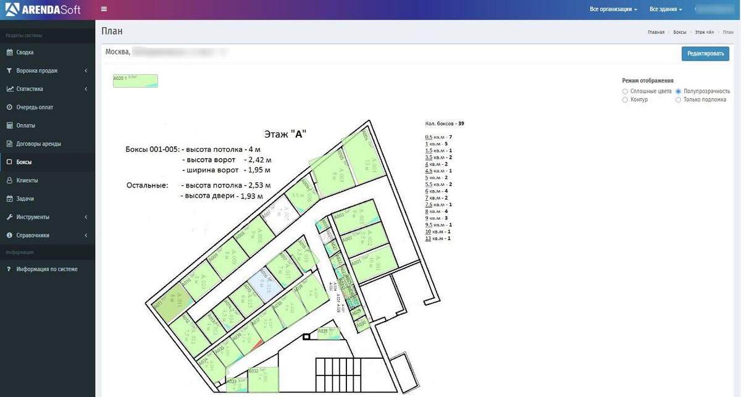This screenshot has width=741, height=397.
Task: Click the Договоры аренды document icon
Action: coord(9,144)
